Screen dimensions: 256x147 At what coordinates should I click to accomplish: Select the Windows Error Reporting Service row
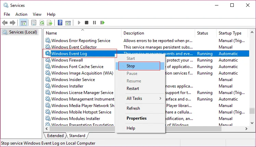point(146,40)
